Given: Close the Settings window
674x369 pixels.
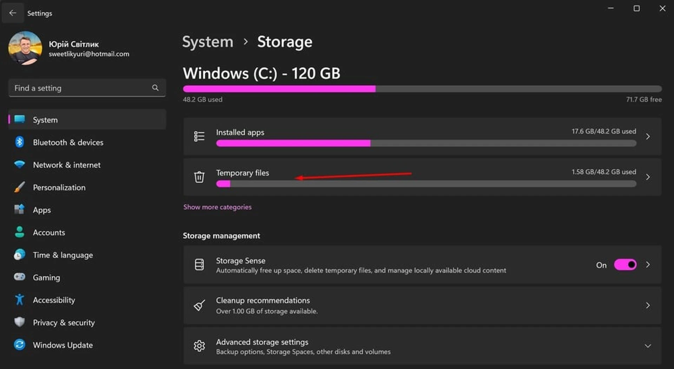Looking at the screenshot, I should pyautogui.click(x=662, y=8).
